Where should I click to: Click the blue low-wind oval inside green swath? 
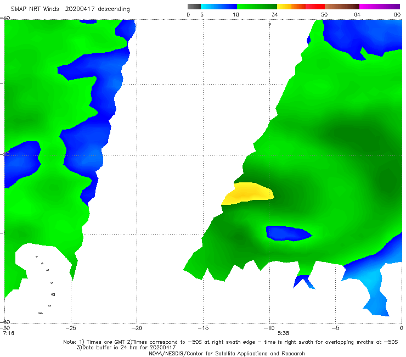point(289,233)
